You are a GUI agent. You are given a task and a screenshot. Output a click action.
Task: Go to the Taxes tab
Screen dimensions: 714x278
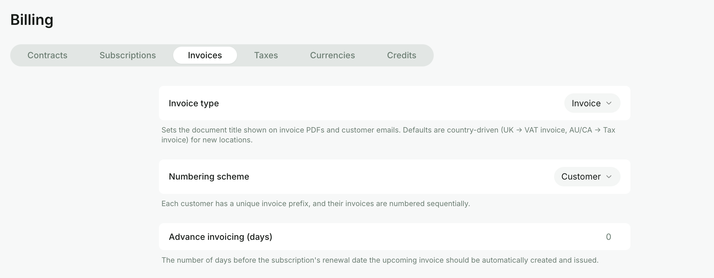[x=266, y=55]
